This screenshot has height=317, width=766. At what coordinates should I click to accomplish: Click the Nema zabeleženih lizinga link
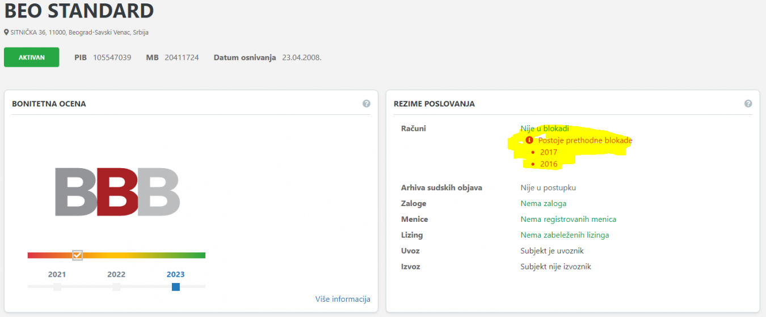coord(565,235)
